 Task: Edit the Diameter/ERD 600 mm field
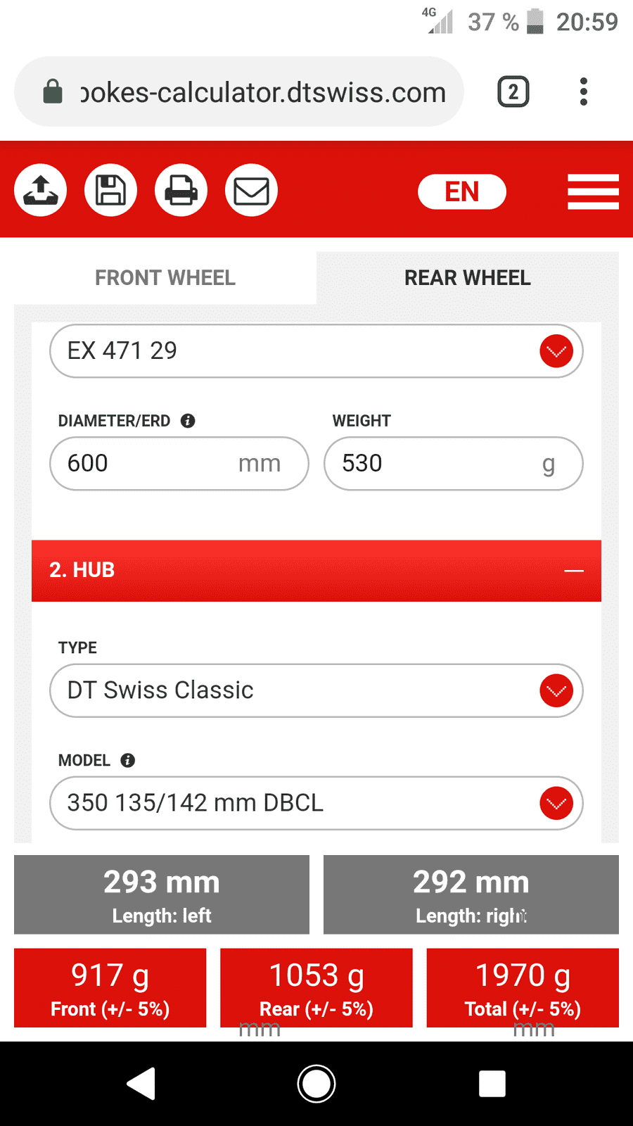coord(179,463)
